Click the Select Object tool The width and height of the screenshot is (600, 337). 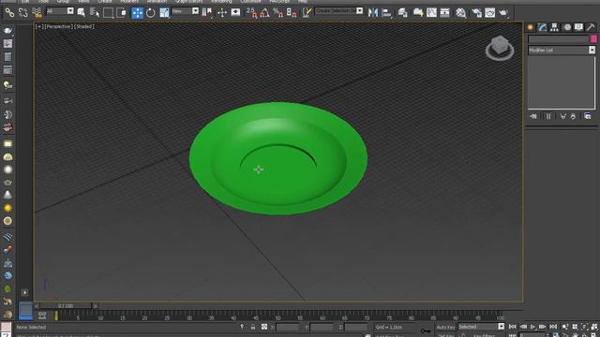pos(82,13)
